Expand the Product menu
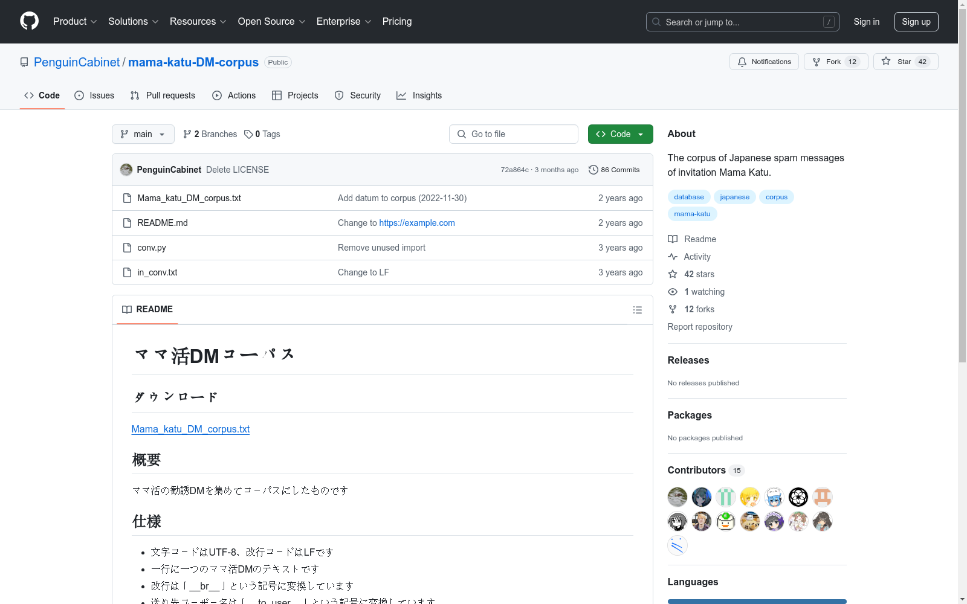 [75, 21]
